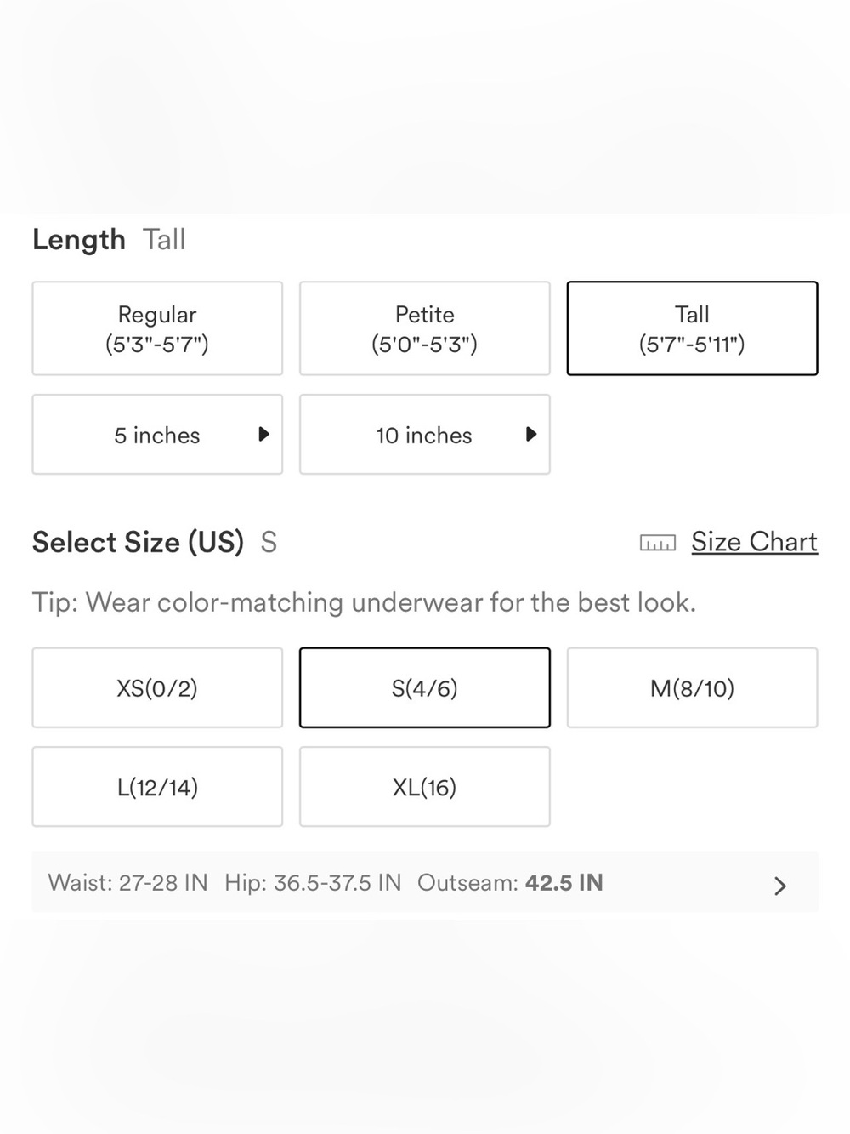This screenshot has width=850, height=1134.
Task: Expand the 5 inches inseam option
Action: coord(157,435)
